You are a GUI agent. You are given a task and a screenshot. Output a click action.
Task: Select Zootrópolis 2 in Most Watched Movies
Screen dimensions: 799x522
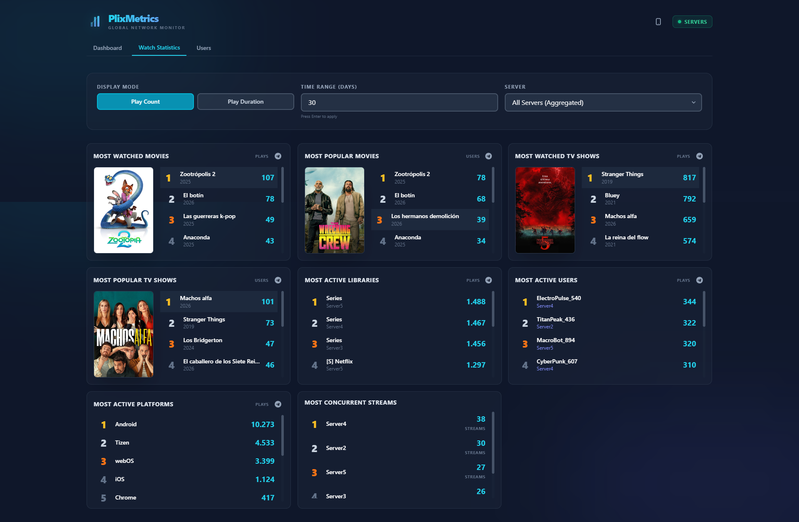(x=219, y=178)
